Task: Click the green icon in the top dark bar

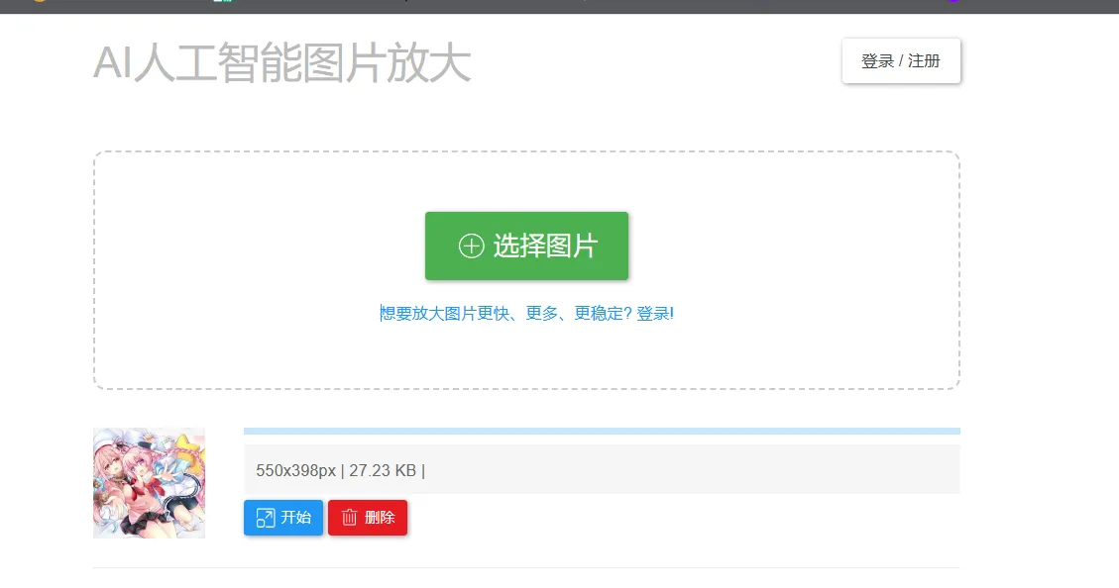Action: pyautogui.click(x=226, y=1)
